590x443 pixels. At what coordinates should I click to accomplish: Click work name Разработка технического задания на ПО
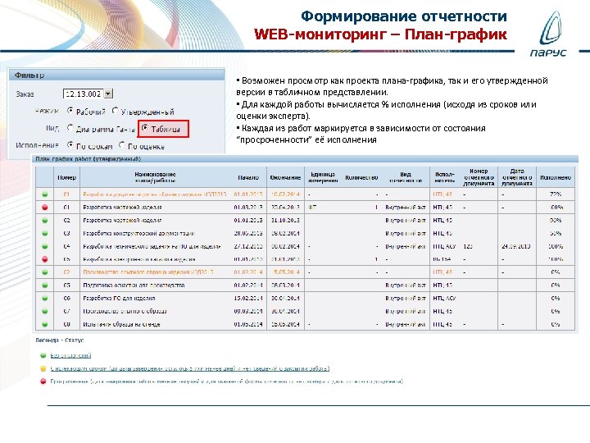152,246
